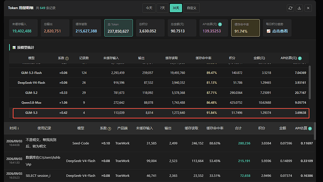Open the 点击查看 daily trend link
This screenshot has width=323, height=182.
[x=280, y=31]
